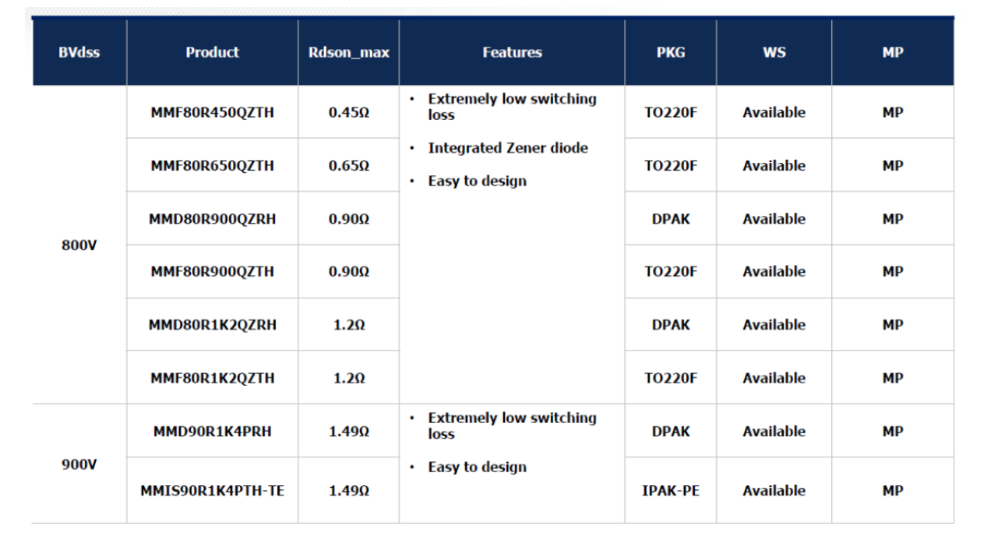Click MP status in MMD90R1K4PRH row
This screenshot has height=547, width=991.
click(x=892, y=431)
